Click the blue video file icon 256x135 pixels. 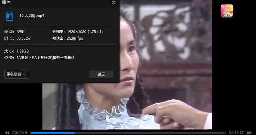click(9, 16)
